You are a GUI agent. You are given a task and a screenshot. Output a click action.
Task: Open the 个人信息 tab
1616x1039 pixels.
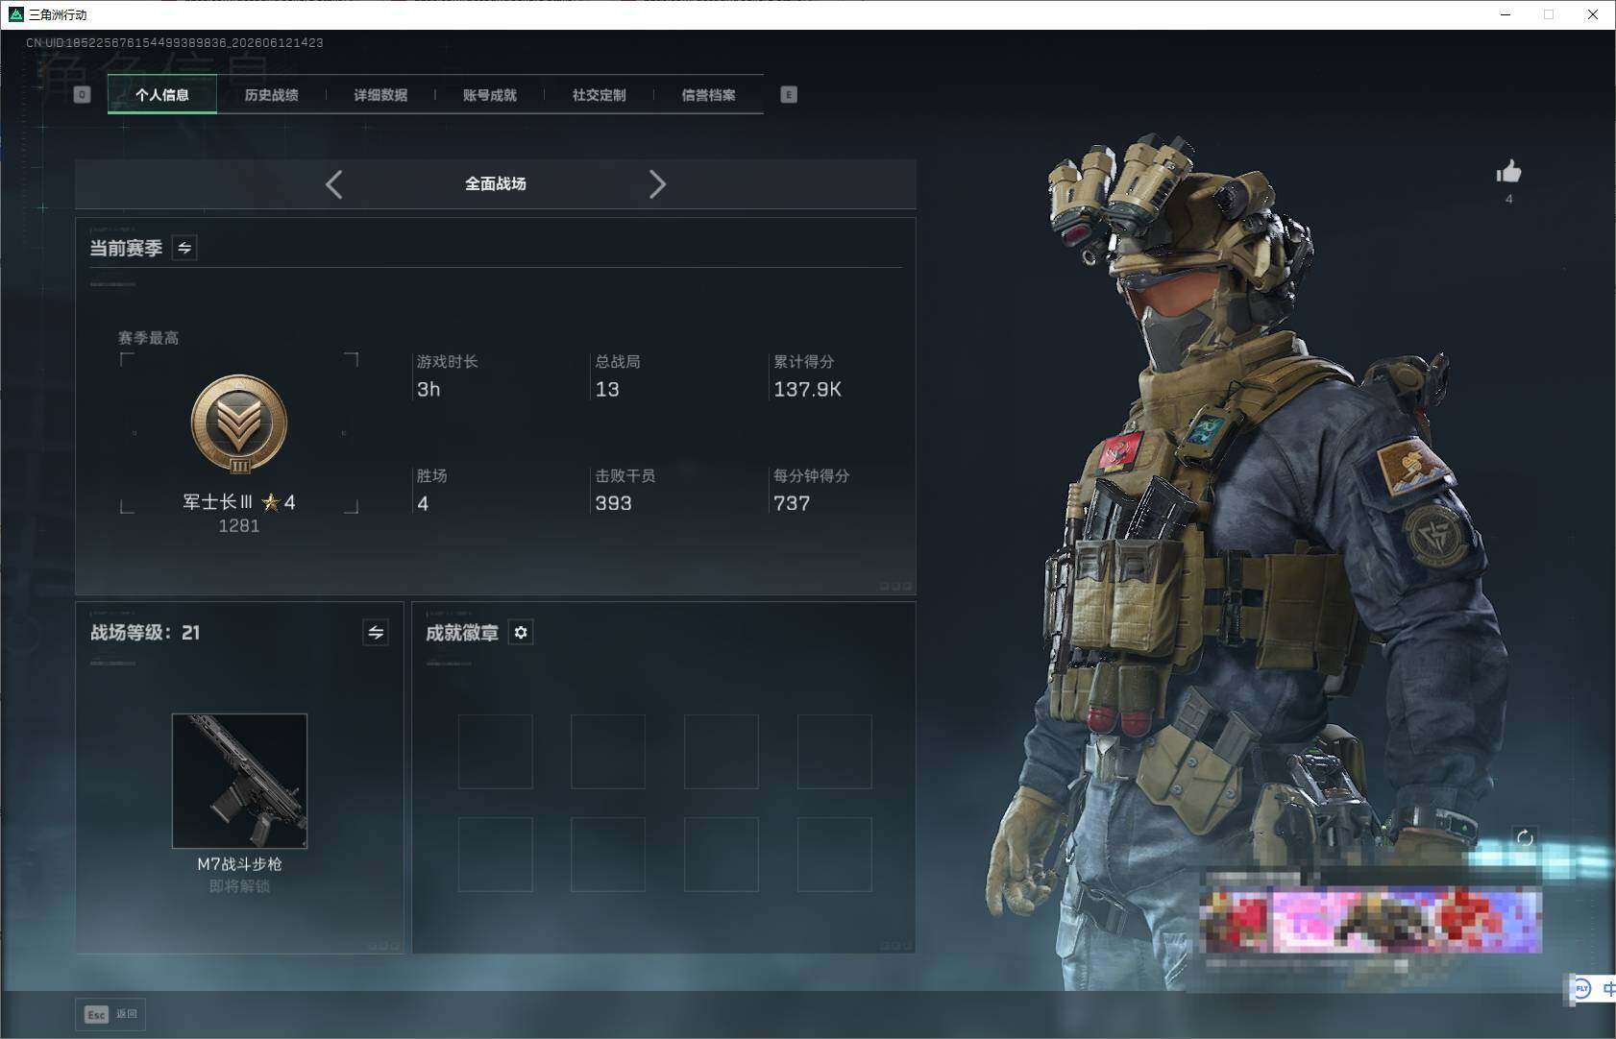162,95
